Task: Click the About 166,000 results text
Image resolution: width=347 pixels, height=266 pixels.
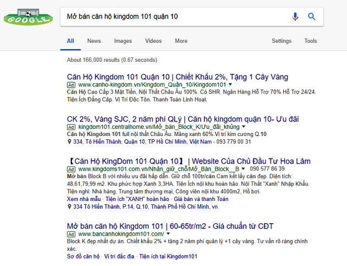Action: click(x=112, y=60)
